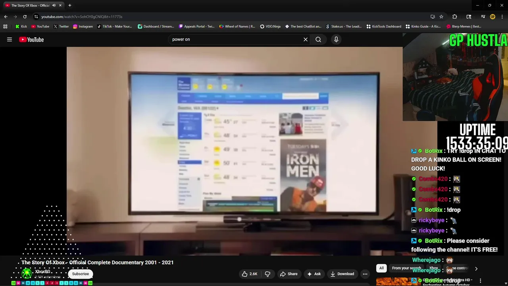
Task: Go to the YouTube home logo
Action: [x=31, y=39]
